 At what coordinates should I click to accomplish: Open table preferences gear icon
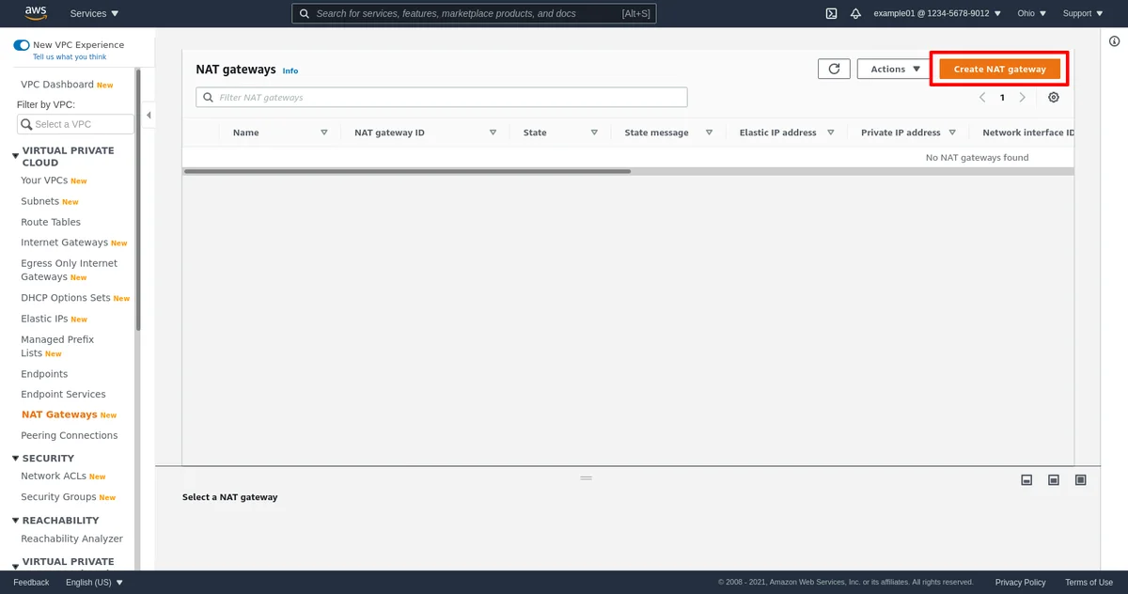tap(1054, 98)
